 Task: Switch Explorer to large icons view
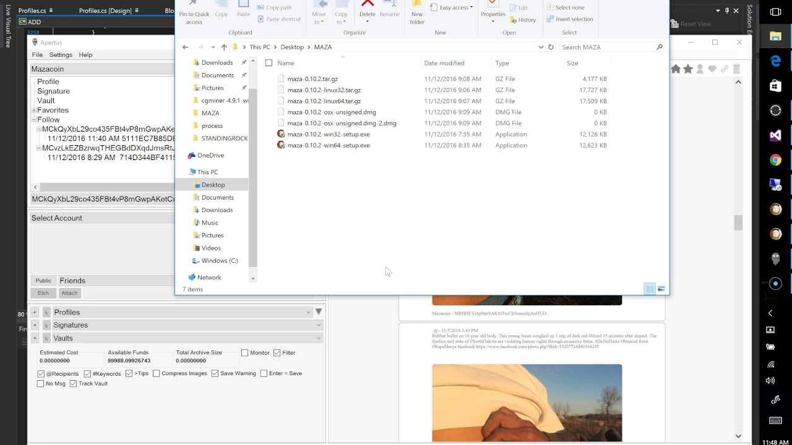click(x=661, y=289)
